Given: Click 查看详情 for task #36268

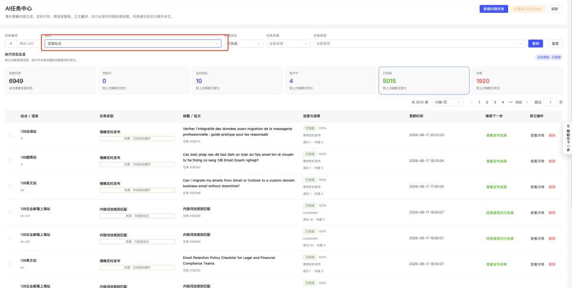Looking at the screenshot, I should [537, 238].
